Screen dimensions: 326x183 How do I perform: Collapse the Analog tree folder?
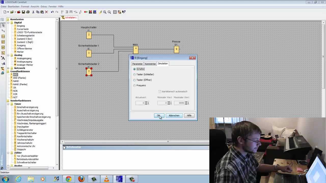pos(8,55)
